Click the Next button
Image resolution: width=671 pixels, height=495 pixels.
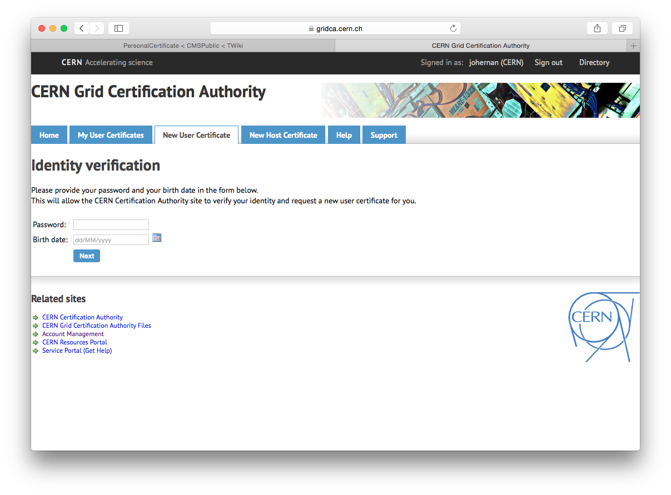coord(87,256)
